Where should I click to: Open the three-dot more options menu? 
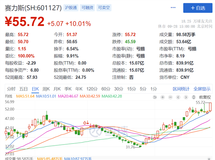tap(173, 8)
